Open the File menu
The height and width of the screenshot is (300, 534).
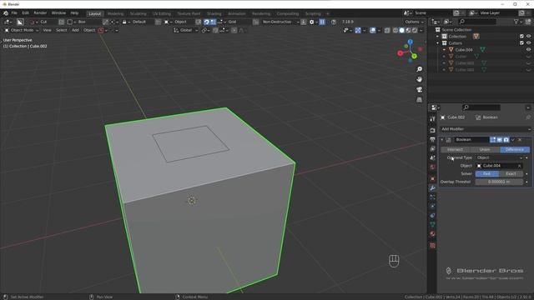[14, 13]
